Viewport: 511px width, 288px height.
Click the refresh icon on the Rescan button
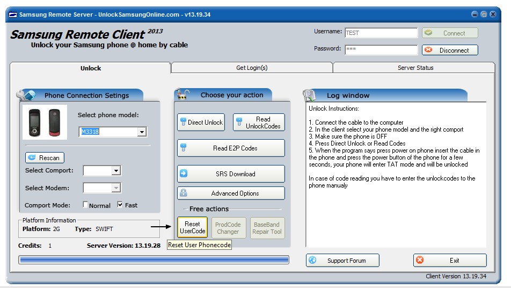[x=32, y=157]
